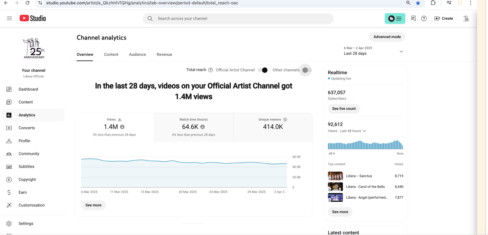Switch to the Audience tab
Screen dimensions: 488x235
click(137, 54)
